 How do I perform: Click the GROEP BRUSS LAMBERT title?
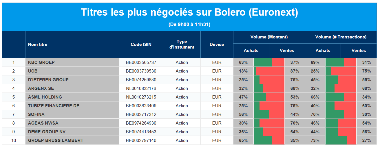[x=56, y=140]
